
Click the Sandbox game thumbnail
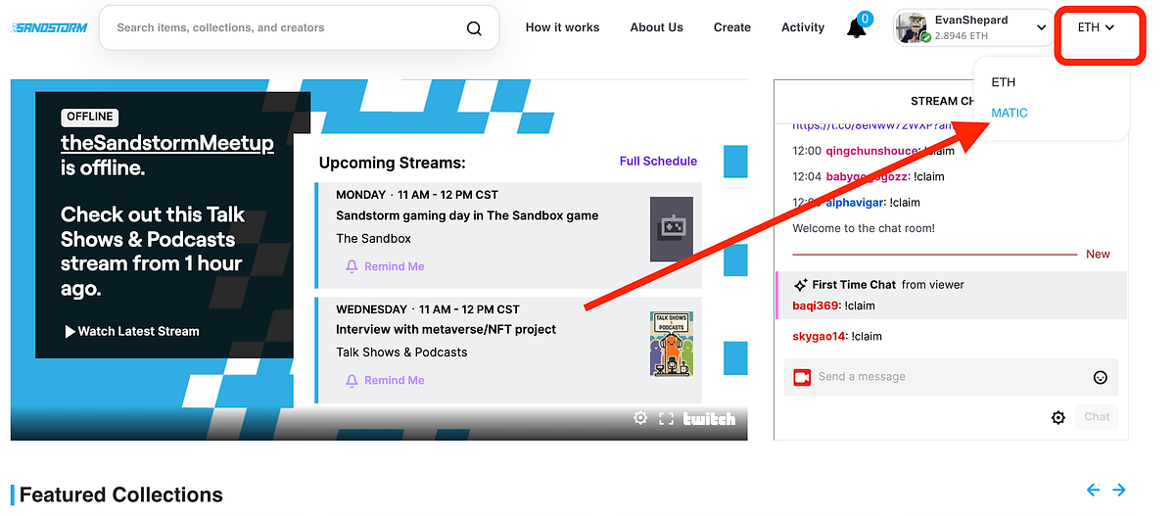click(672, 228)
